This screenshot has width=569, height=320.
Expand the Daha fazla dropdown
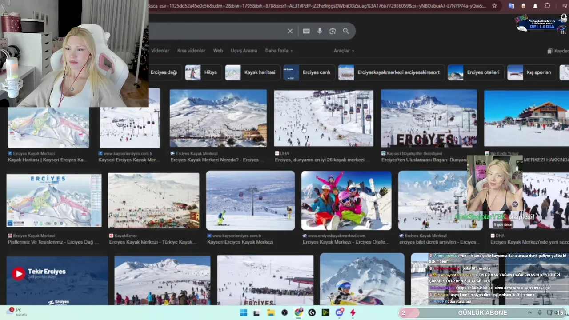[279, 51]
